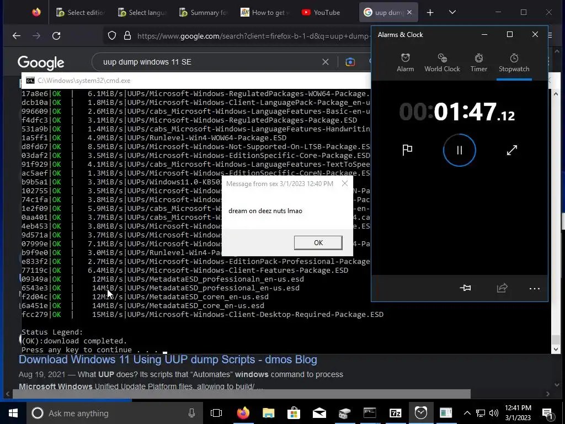The image size is (565, 424).
Task: Pause the running stopwatch
Action: [x=460, y=150]
